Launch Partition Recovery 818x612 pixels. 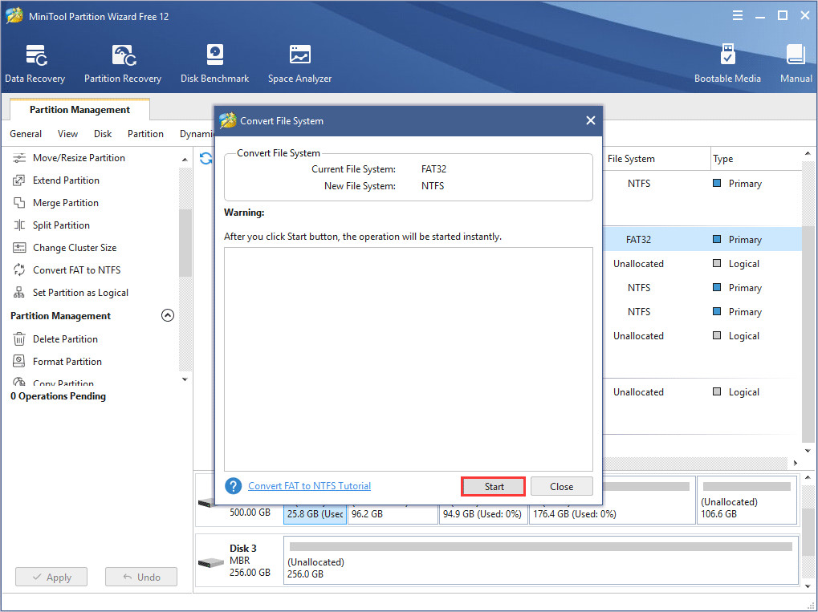coord(123,63)
